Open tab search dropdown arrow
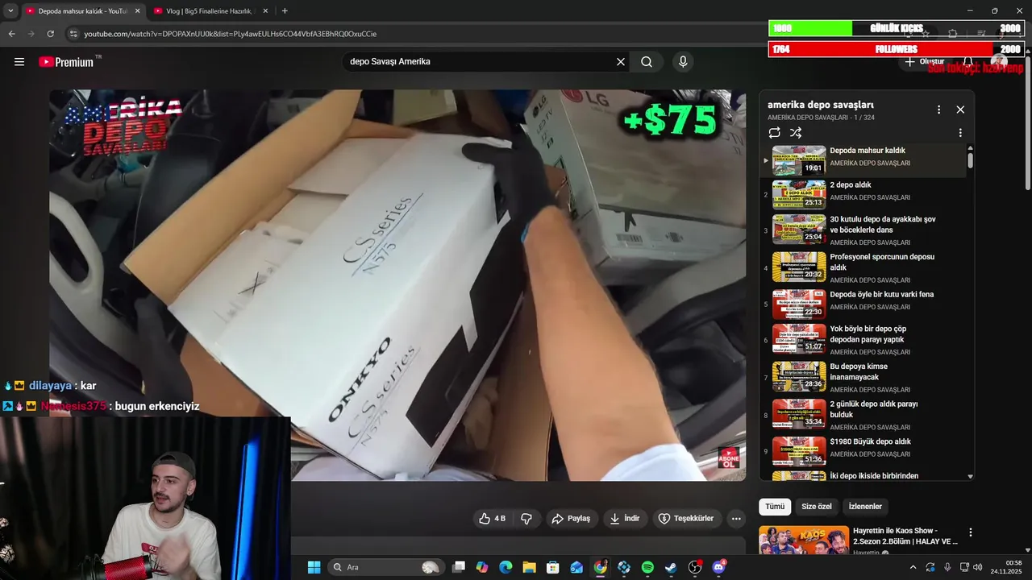 [10, 11]
